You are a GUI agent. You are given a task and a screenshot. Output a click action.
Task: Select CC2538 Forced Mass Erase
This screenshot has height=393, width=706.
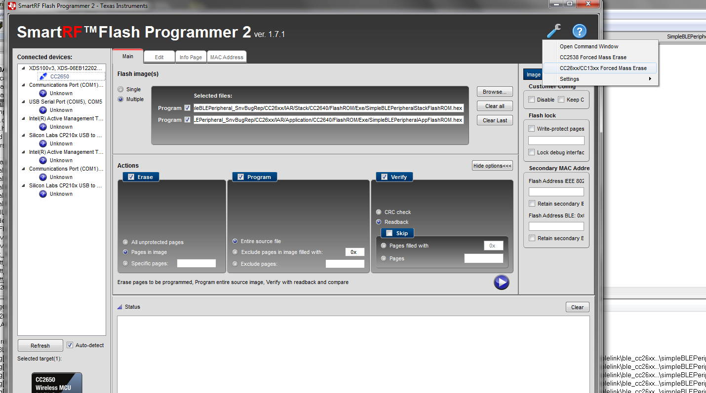593,57
